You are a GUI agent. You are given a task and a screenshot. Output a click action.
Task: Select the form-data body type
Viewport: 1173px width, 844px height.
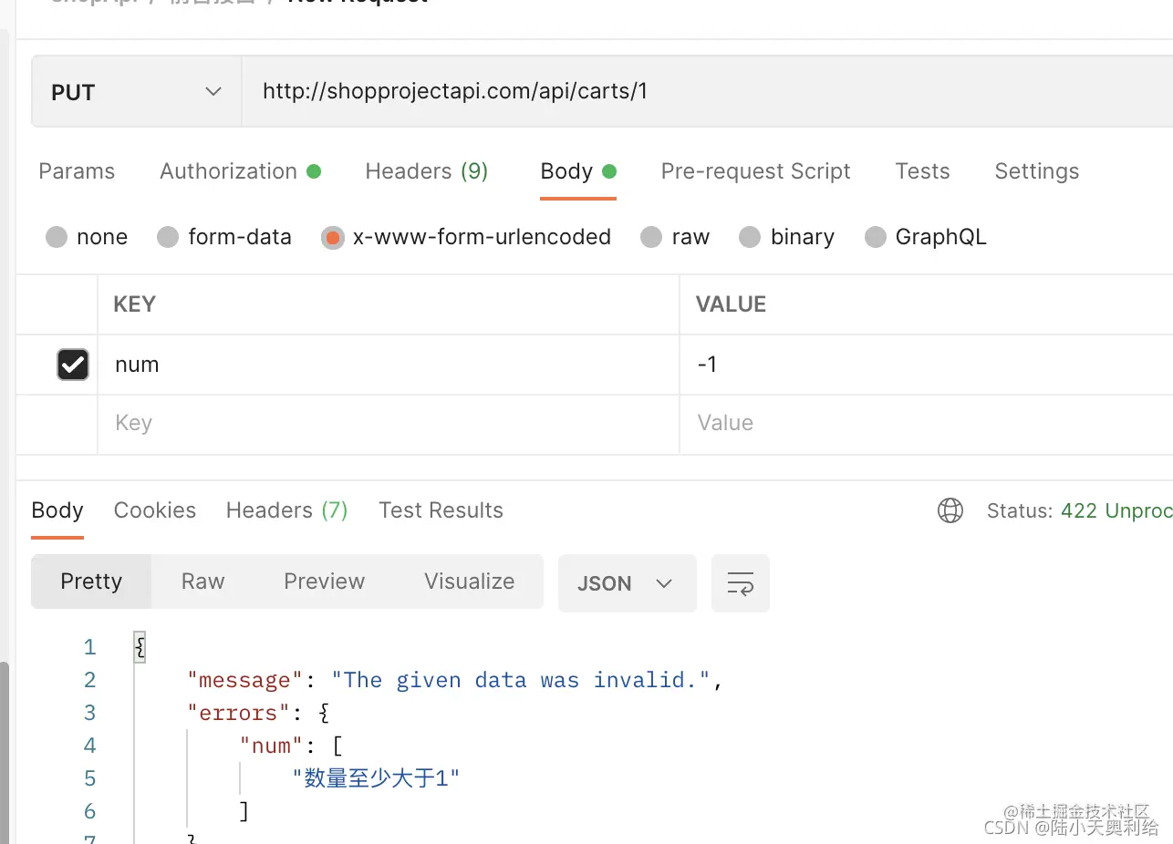click(224, 237)
